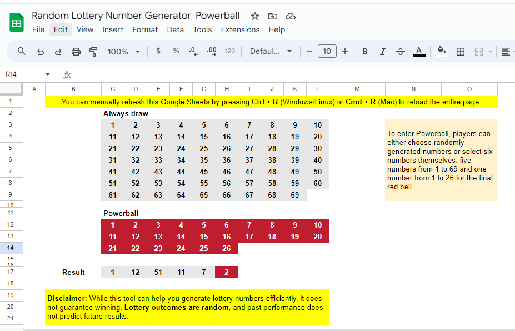515x331 pixels.
Task: Click the yellow Disclaimer text box
Action: pyautogui.click(x=187, y=307)
